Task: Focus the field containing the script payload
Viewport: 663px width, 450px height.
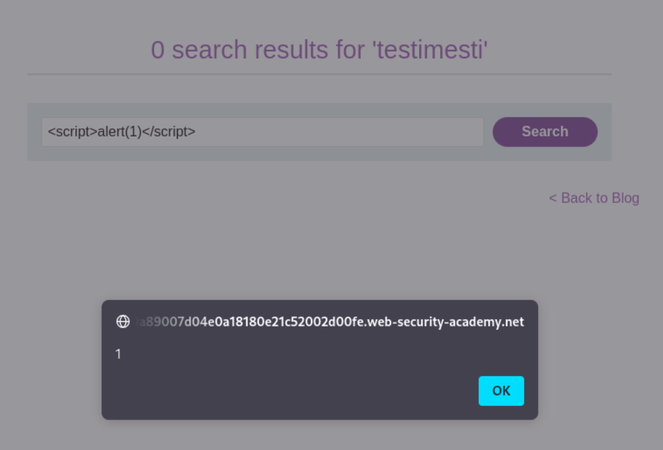Action: coord(262,131)
